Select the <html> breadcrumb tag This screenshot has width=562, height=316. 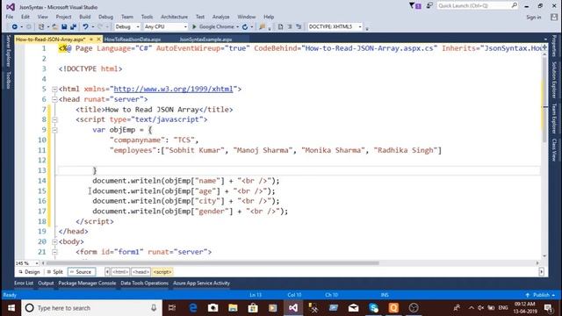(x=120, y=272)
